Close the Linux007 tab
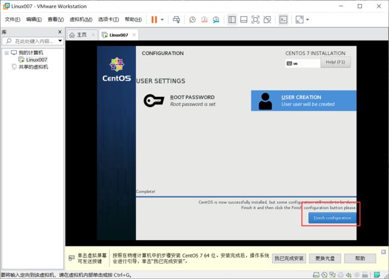 [x=134, y=35]
